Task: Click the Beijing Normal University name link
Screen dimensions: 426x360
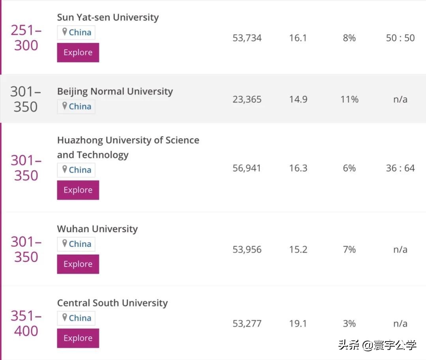Action: pos(115,91)
